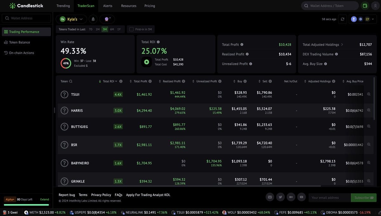Click magnifier icon in HARRIS row
Image resolution: width=381 pixels, height=216 pixels.
[x=369, y=110]
